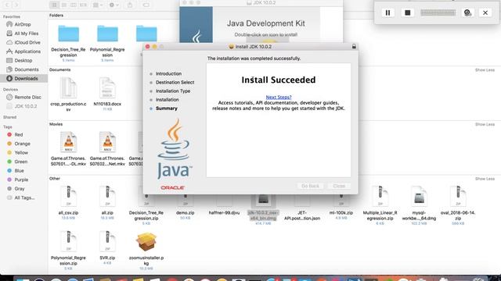Collapse Movies section with Show Less
501x281 pixels.
click(x=485, y=124)
